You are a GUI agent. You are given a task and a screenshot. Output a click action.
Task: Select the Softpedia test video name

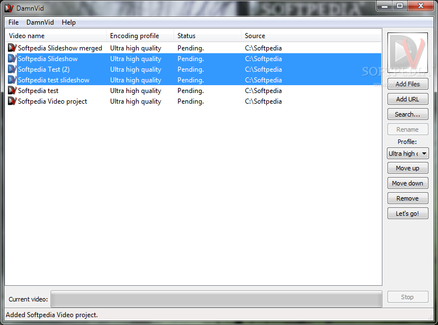click(x=38, y=91)
